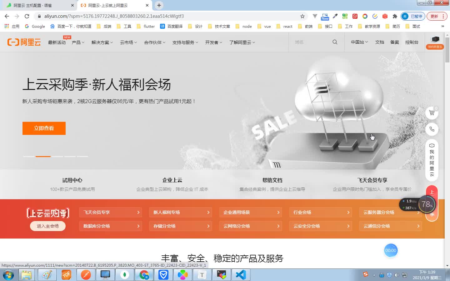Expand the 解决方案 navigation dropdown

click(x=102, y=42)
